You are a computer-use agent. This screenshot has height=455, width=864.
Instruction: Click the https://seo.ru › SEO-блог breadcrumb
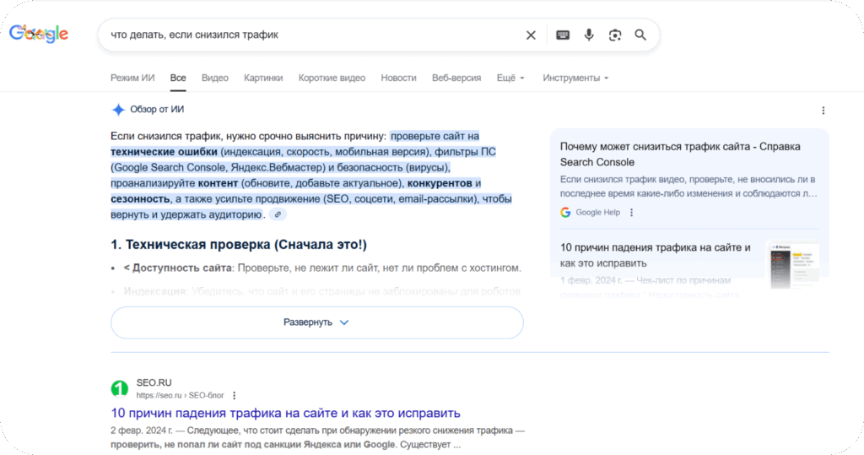(181, 395)
